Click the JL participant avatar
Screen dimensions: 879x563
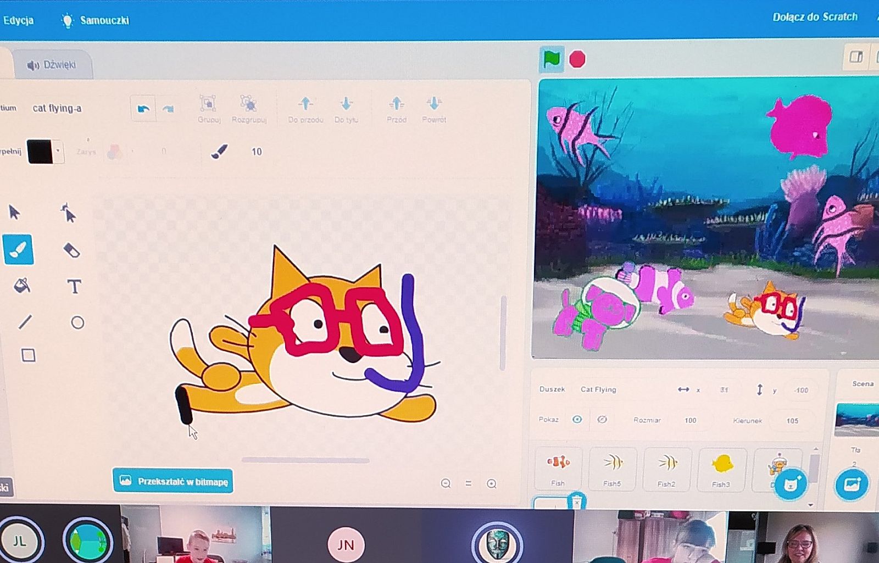(20, 541)
